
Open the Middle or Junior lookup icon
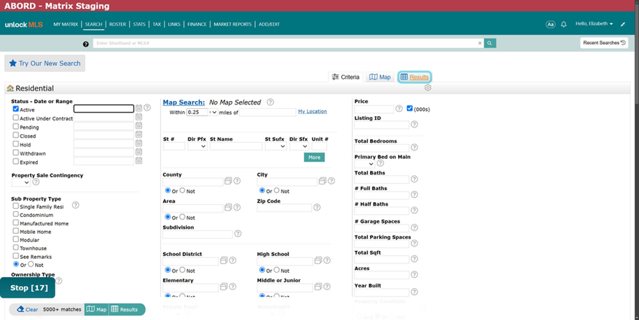pyautogui.click(x=318, y=287)
